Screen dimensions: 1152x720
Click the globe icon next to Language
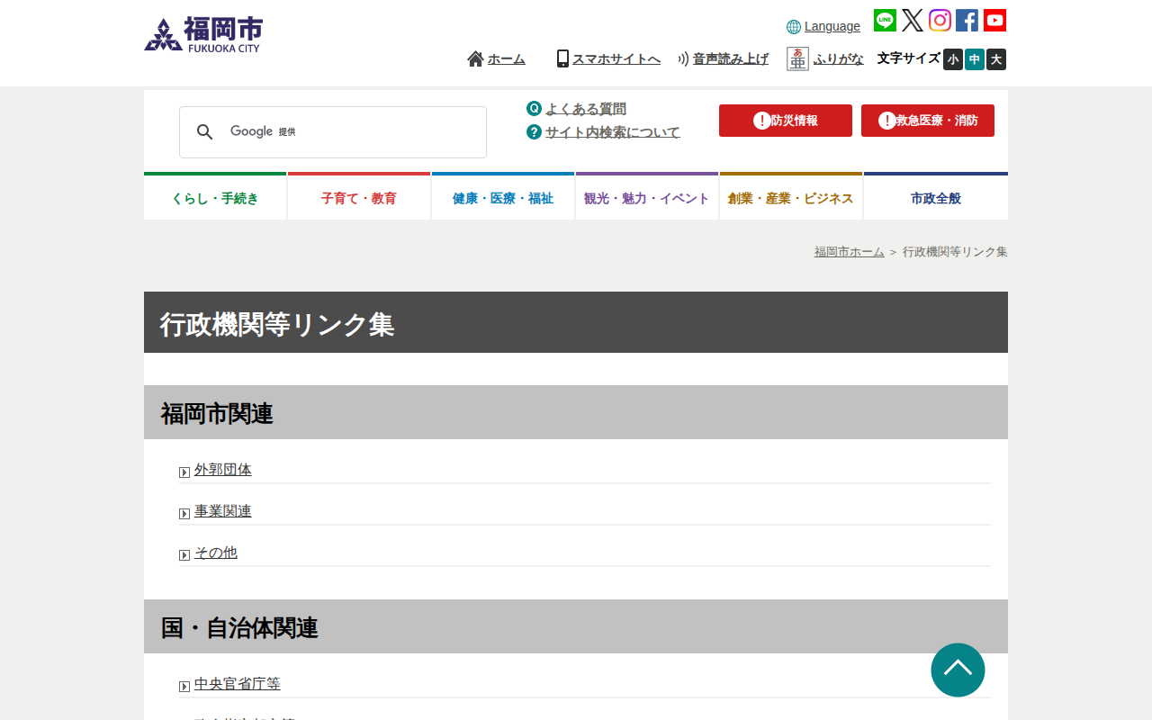(x=794, y=27)
